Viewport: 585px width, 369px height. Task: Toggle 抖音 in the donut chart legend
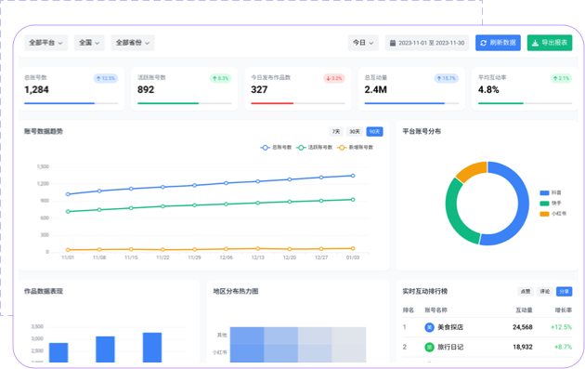(551, 192)
